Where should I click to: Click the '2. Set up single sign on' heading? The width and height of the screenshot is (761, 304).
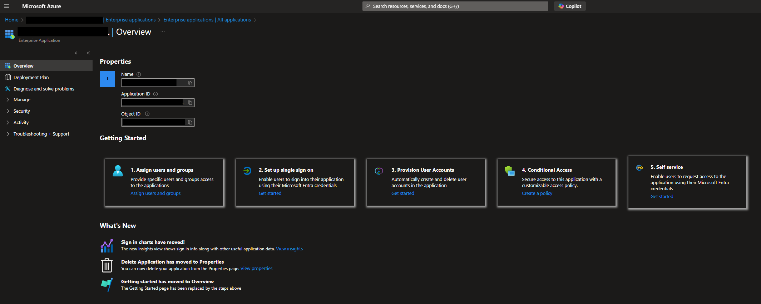(x=286, y=170)
